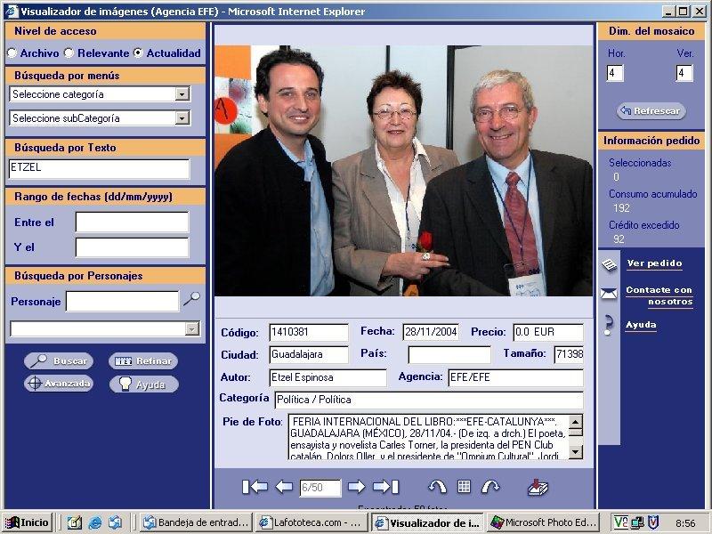Image resolution: width=712 pixels, height=534 pixels.
Task: Click the Búsqueda por Texto input field
Action: pyautogui.click(x=99, y=169)
